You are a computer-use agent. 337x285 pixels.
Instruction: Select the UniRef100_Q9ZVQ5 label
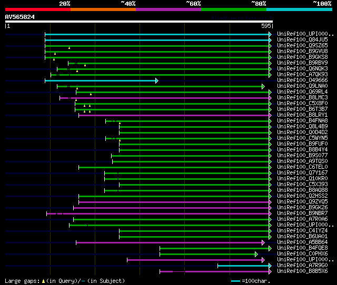click(302, 202)
